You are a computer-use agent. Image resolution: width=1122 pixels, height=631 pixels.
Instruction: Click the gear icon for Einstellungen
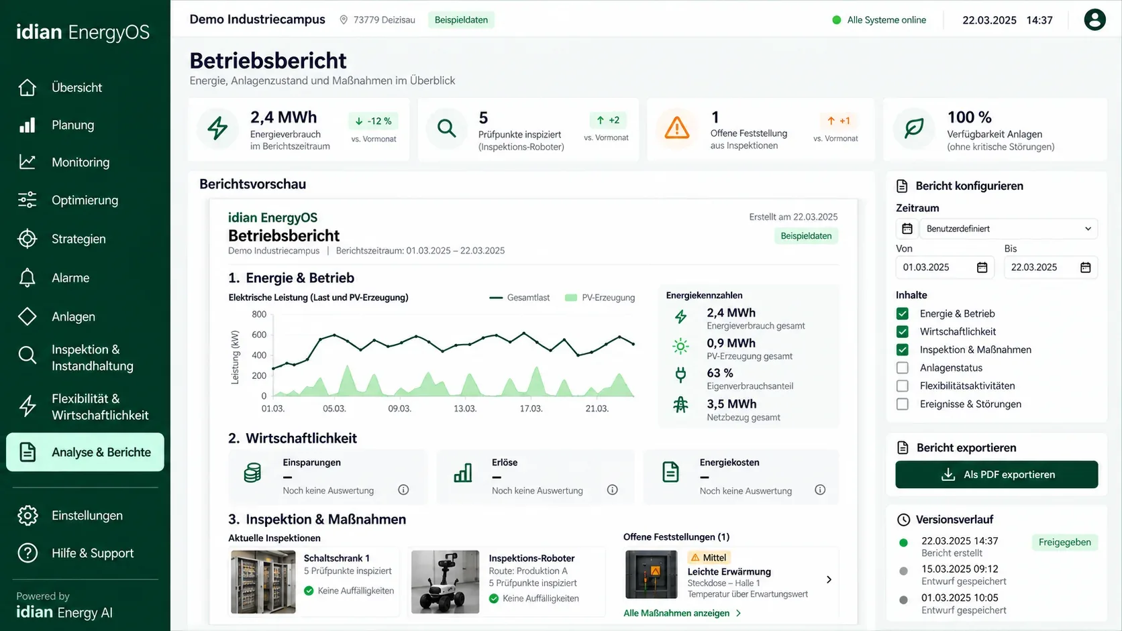28,516
